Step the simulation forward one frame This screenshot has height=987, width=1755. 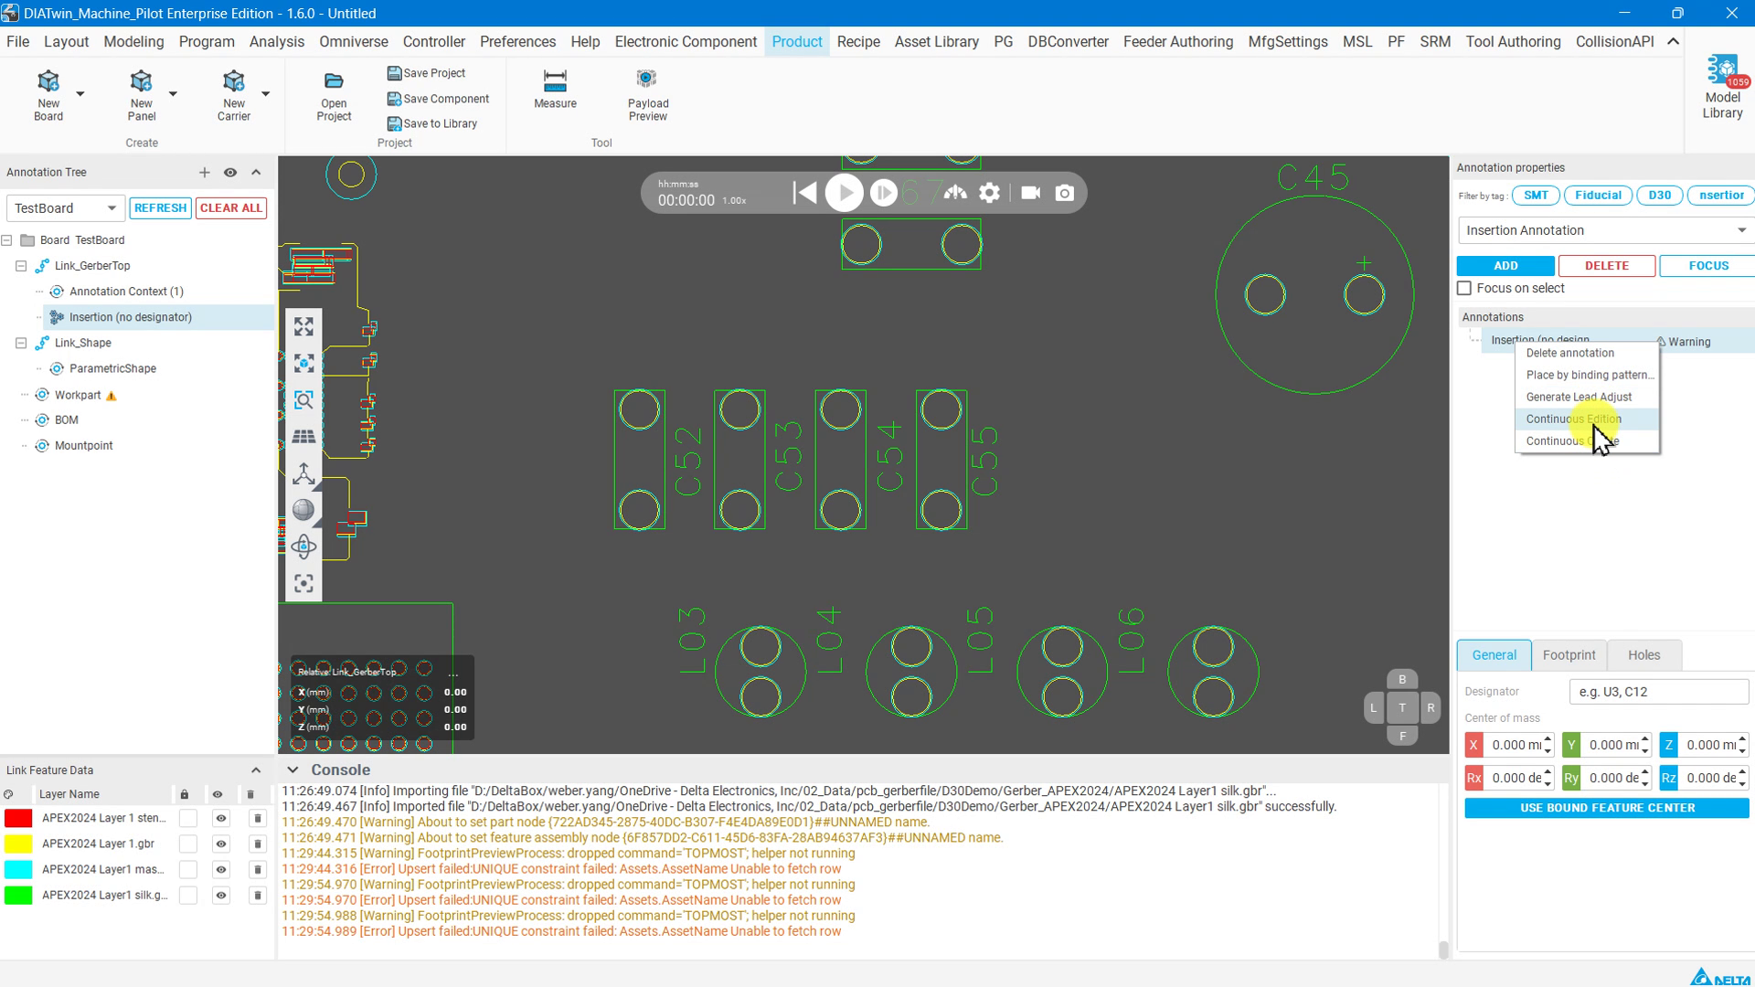(883, 193)
